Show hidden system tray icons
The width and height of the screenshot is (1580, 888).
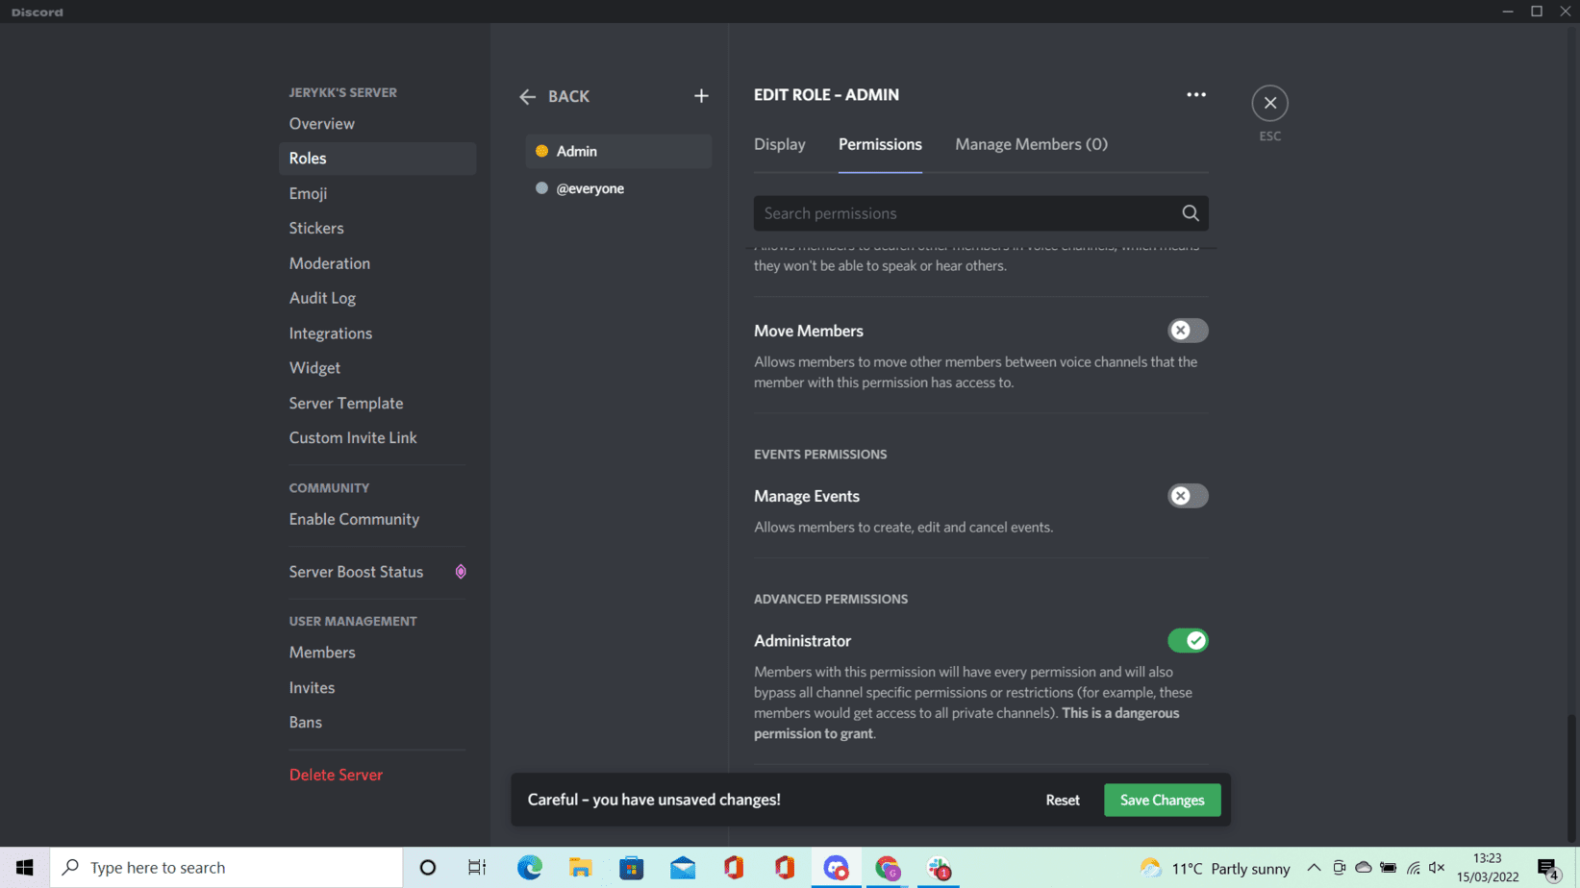coord(1314,868)
